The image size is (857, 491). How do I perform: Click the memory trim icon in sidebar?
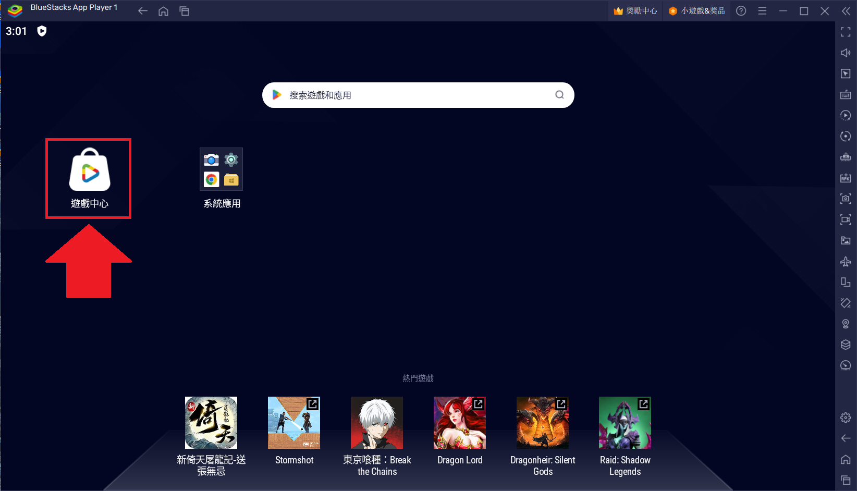846,157
